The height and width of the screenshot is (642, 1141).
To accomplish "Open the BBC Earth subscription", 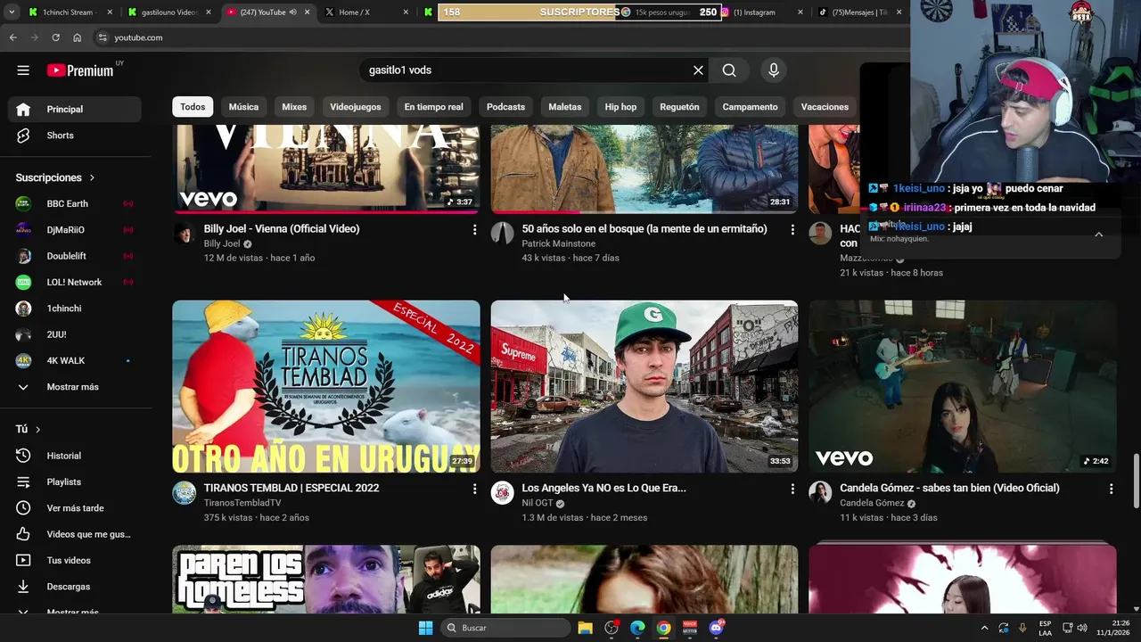I will pyautogui.click(x=74, y=203).
